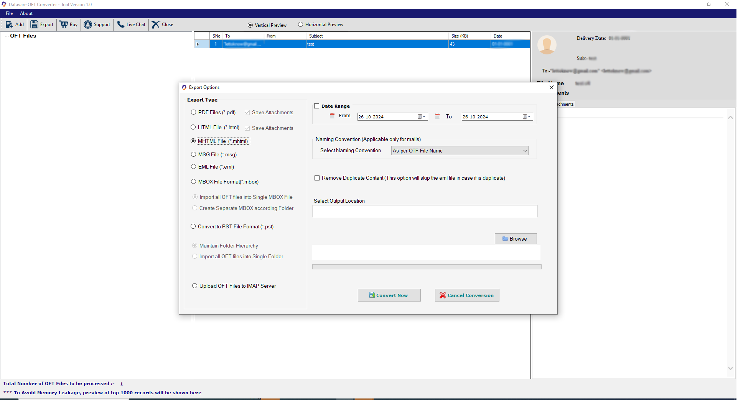Click the Browse button
Image resolution: width=738 pixels, height=400 pixels.
(516, 239)
